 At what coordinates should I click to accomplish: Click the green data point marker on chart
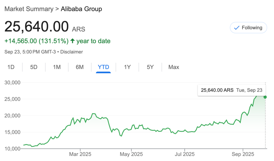(x=265, y=97)
